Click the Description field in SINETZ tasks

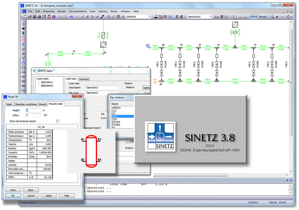coord(102,88)
